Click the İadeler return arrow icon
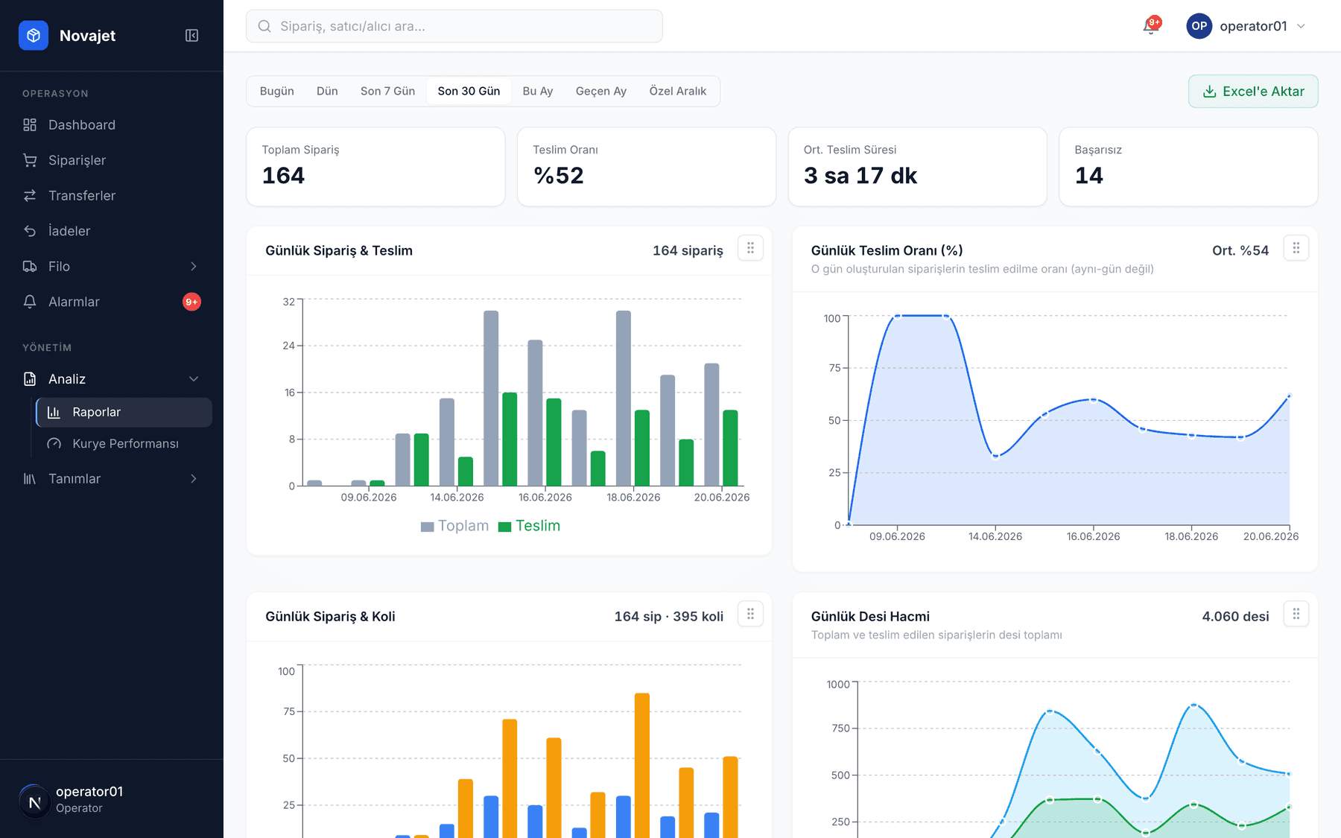The image size is (1341, 838). [30, 231]
